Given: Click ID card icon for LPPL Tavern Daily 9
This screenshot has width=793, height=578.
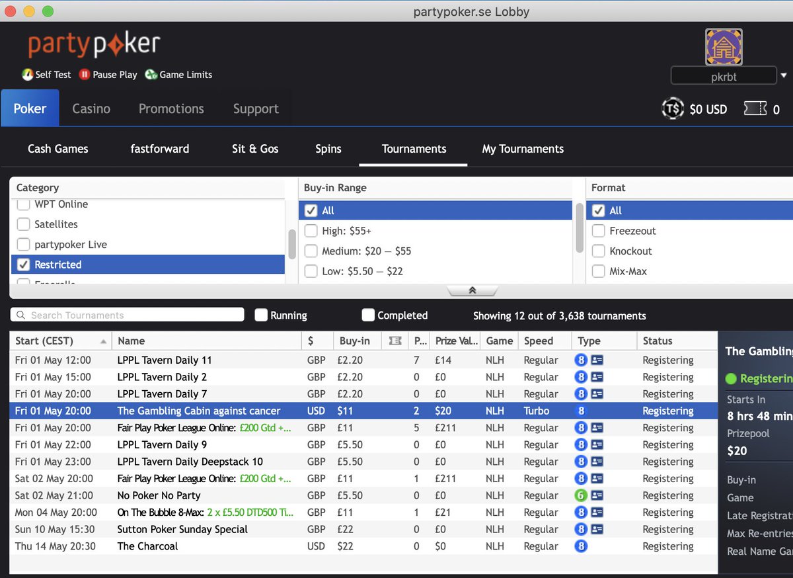Looking at the screenshot, I should click(x=597, y=444).
